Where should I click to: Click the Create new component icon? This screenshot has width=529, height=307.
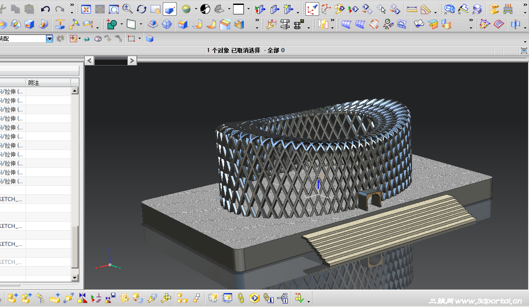click(x=26, y=298)
